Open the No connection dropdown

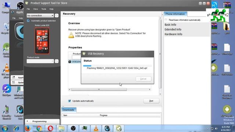(x=40, y=15)
